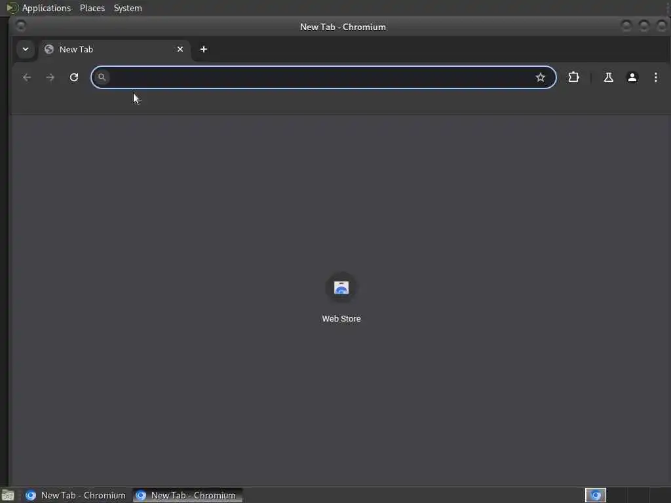Reload the current page
671x503 pixels.
pyautogui.click(x=74, y=77)
